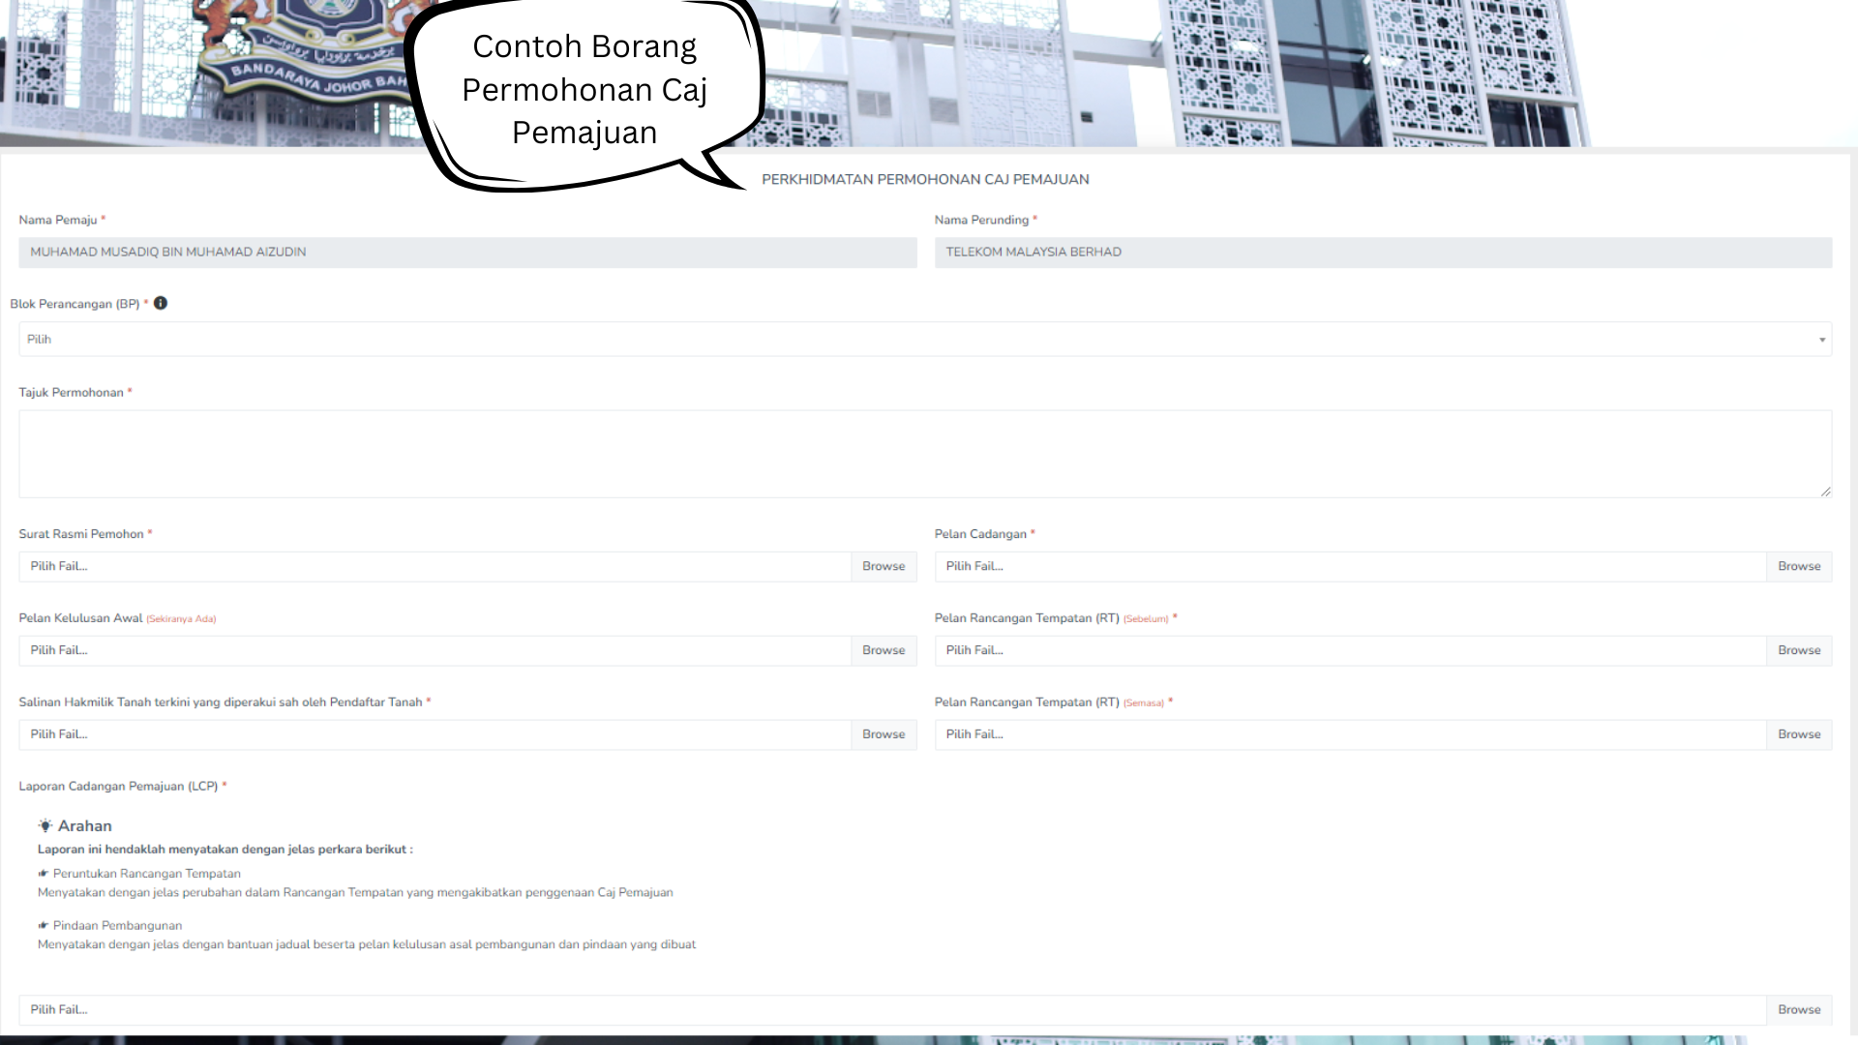Screen dimensions: 1858x1045
Task: Click the Arahan lightbulb icon
Action: pos(45,825)
